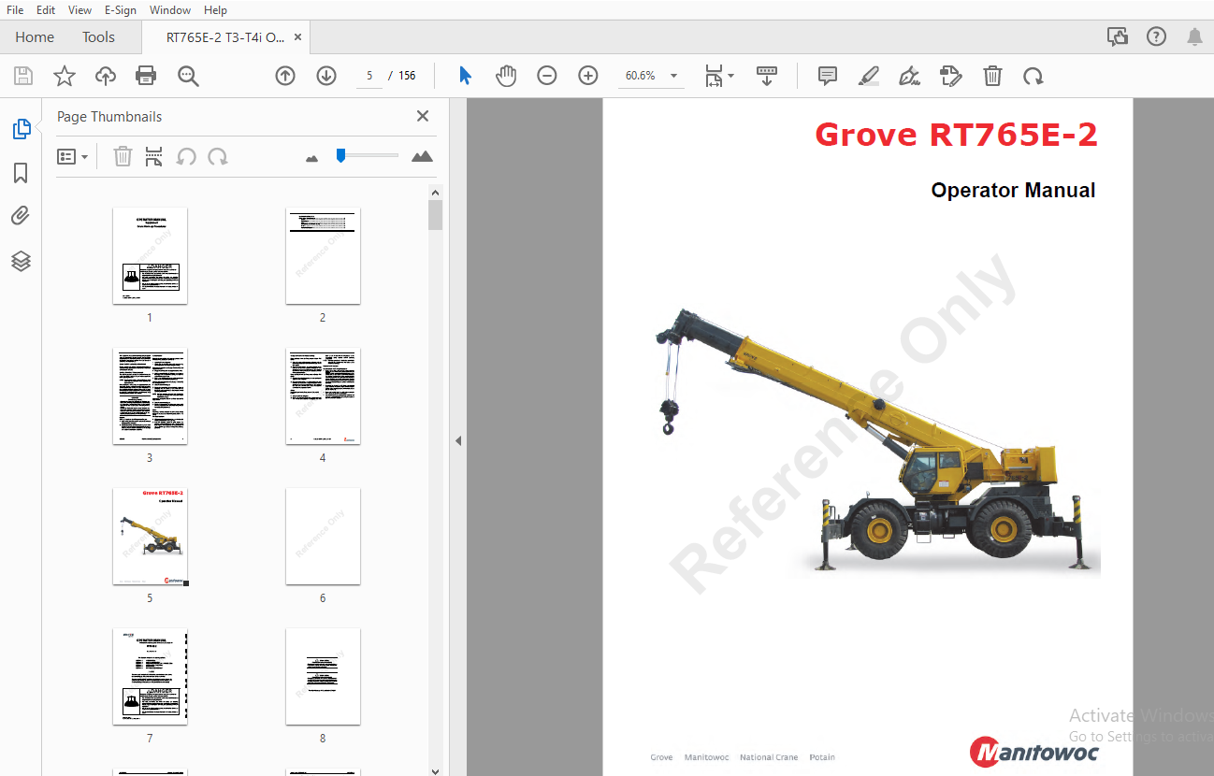Select the highlighter pen tool

coord(869,76)
